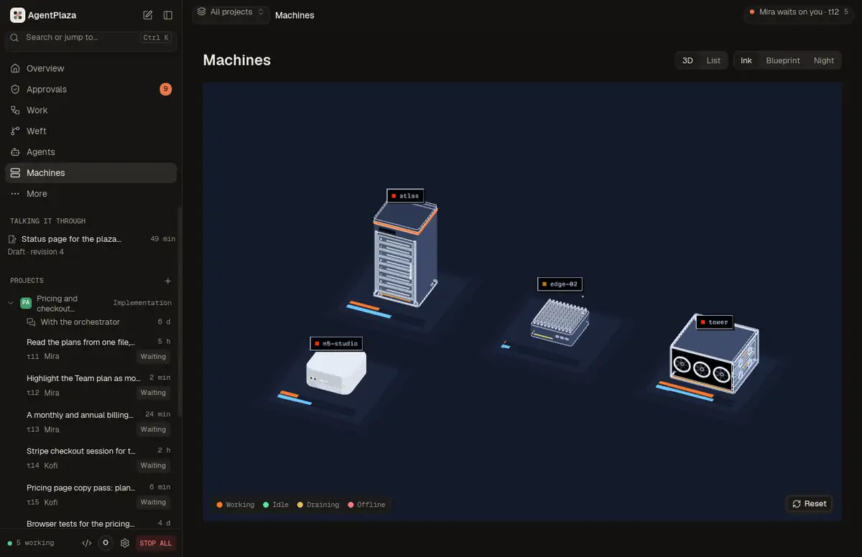Viewport: 862px width, 557px height.
Task: Open the new draft compose icon
Action: (148, 15)
